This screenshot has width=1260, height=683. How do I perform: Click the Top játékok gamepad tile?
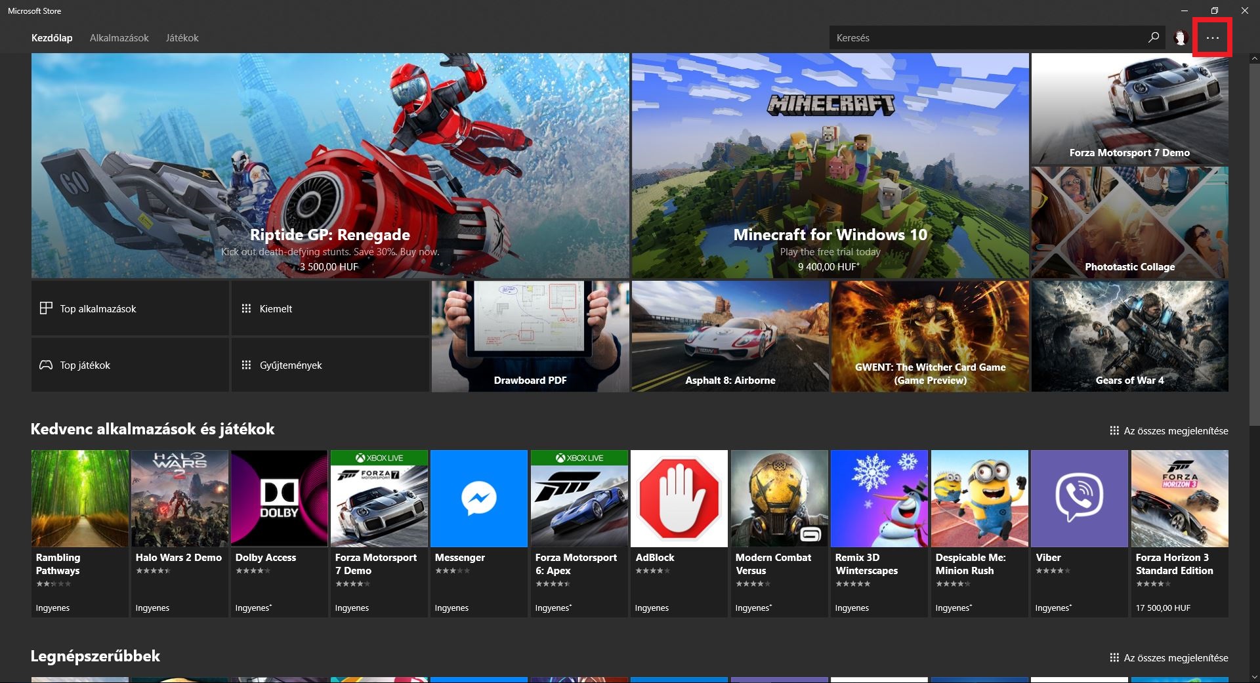pos(130,365)
